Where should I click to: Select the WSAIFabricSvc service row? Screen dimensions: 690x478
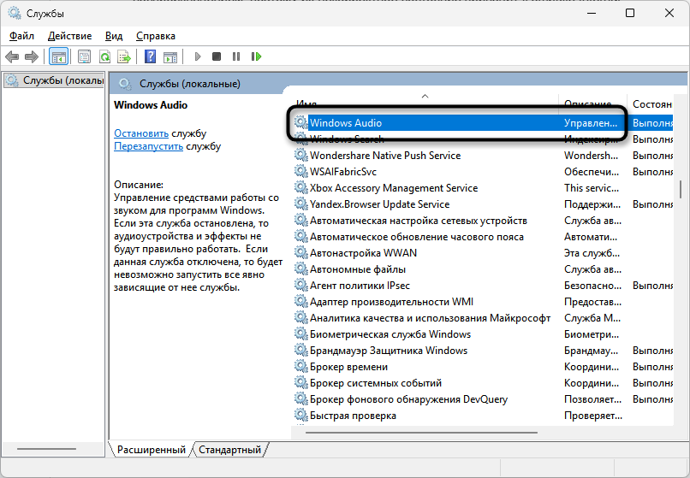(483, 172)
